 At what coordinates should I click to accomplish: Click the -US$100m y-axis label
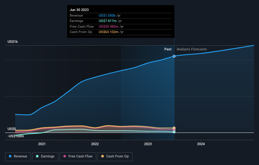15,136
